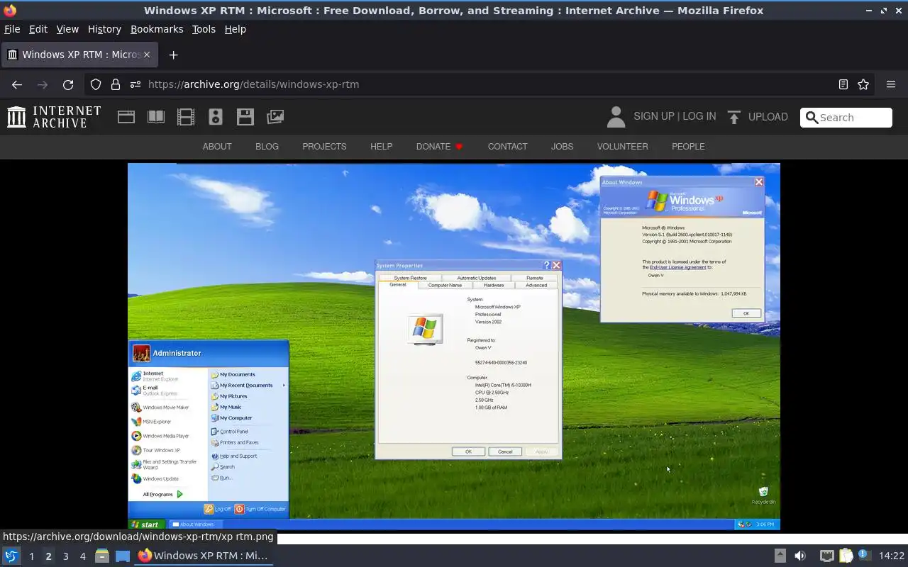This screenshot has width=908, height=567.
Task: Open the ABOUT navigation link
Action: tap(217, 147)
